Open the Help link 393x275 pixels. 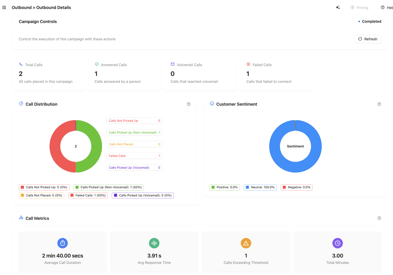pyautogui.click(x=387, y=8)
